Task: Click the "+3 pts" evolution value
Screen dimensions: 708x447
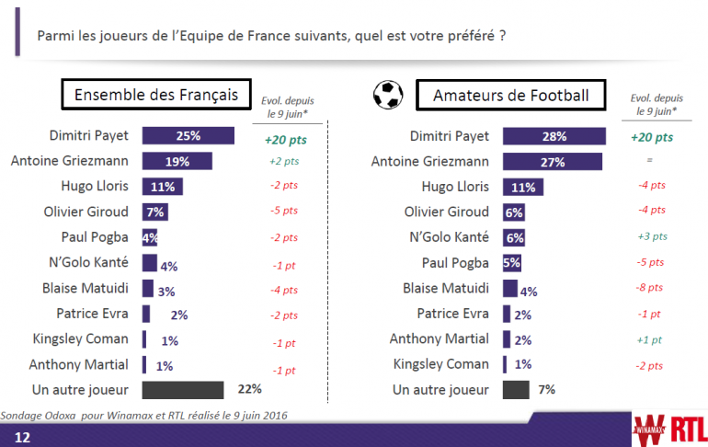Action: [651, 236]
